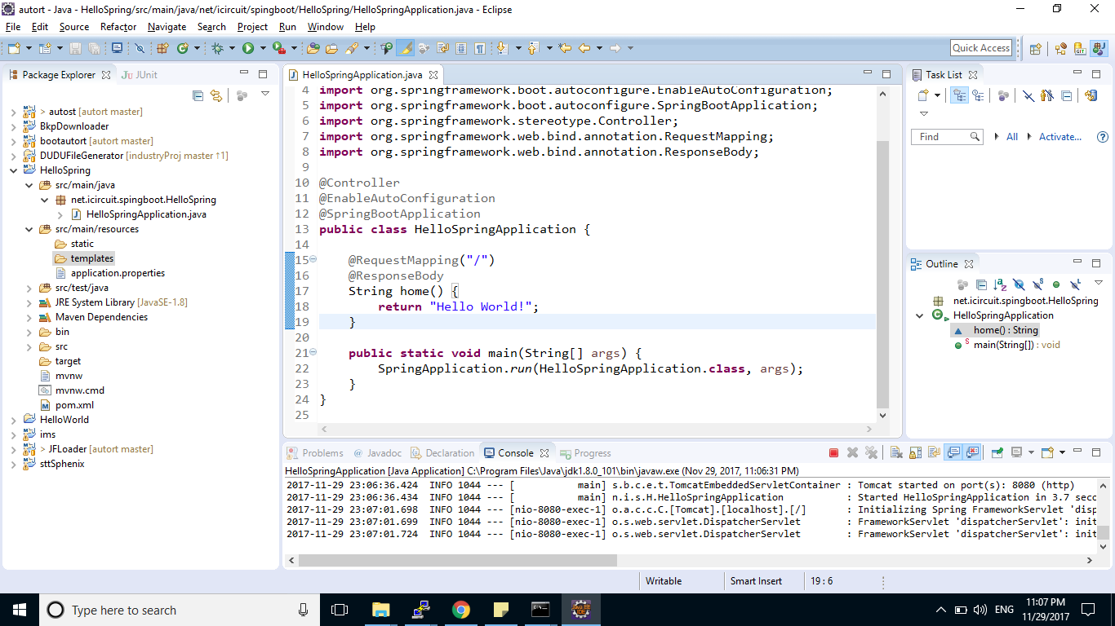Click the Open Console icon in Console toolbar

[x=1047, y=452]
